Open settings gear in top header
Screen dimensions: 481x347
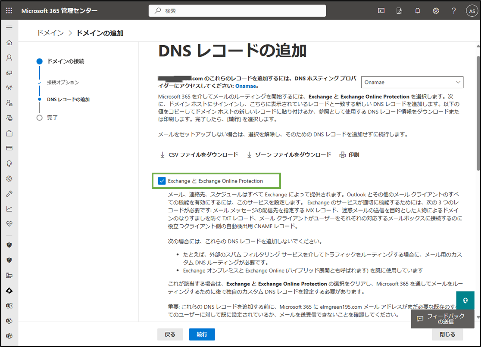point(436,11)
